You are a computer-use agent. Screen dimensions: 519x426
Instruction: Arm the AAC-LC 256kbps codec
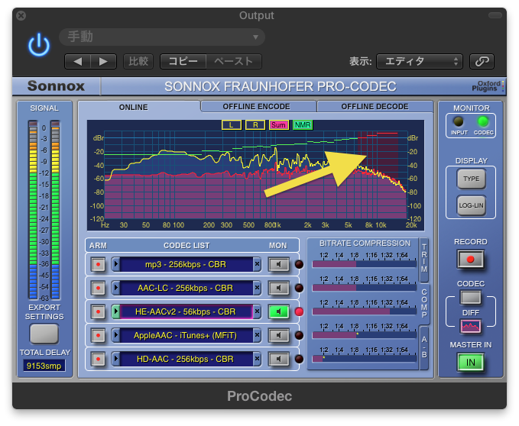click(x=98, y=288)
